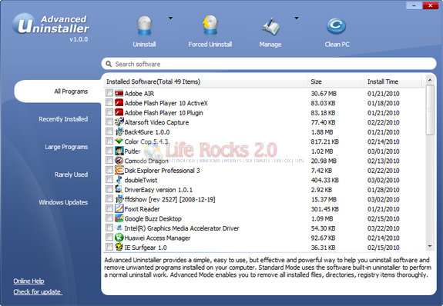This screenshot has height=306, width=443.
Task: Select Intel driver date 03/22/2010
Action: click(x=384, y=228)
